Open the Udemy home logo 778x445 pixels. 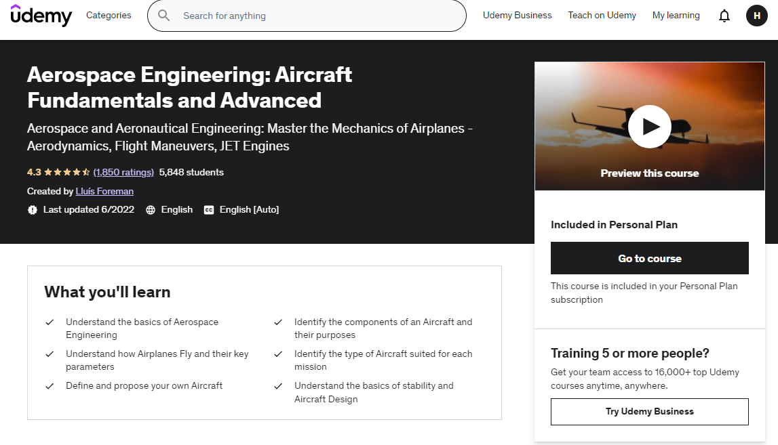tap(41, 16)
